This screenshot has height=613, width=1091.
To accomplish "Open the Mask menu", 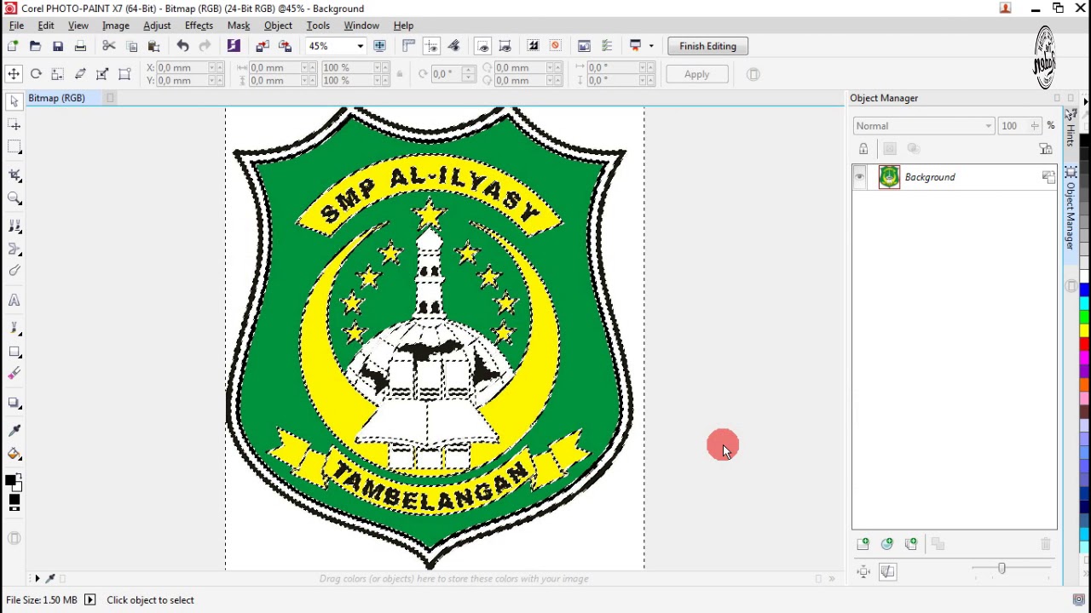I will (239, 26).
